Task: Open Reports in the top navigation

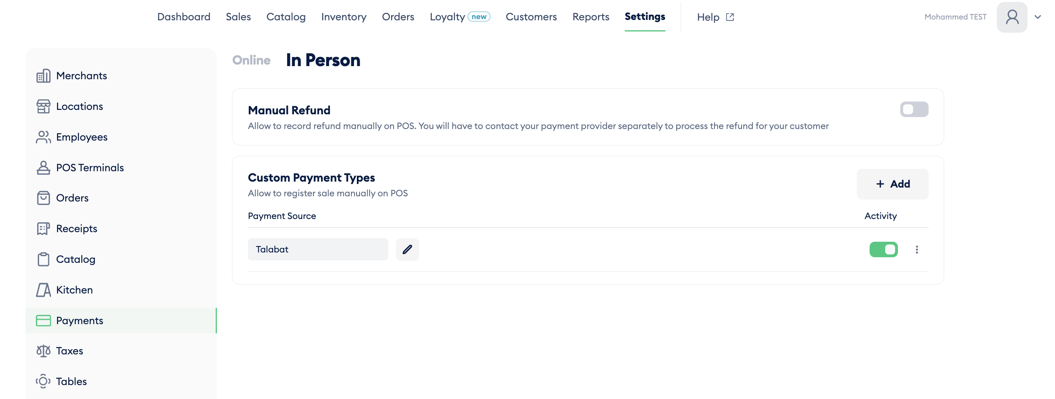Action: (590, 17)
